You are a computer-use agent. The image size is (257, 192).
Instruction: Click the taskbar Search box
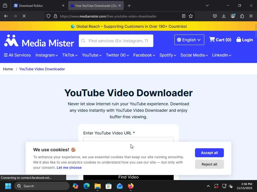(42, 186)
